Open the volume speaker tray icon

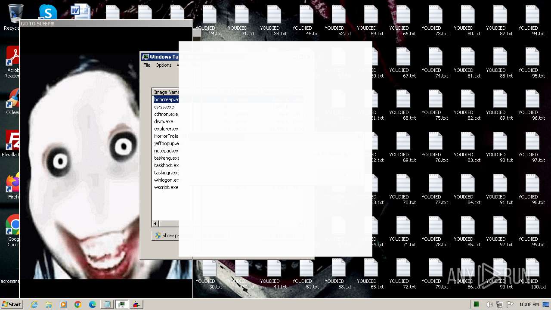pyautogui.click(x=489, y=304)
